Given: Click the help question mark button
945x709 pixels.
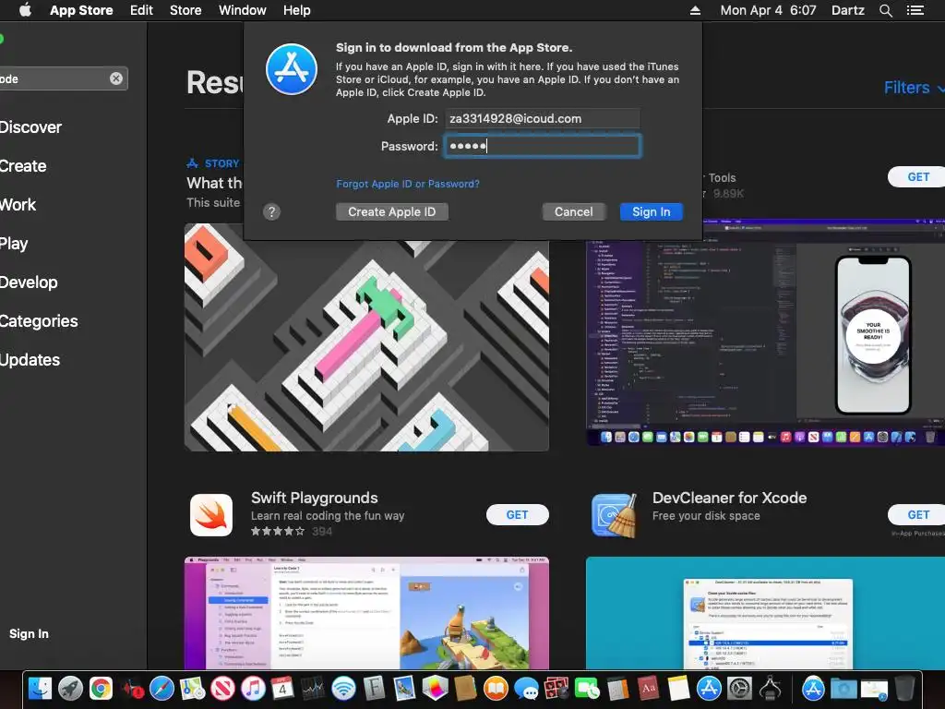Looking at the screenshot, I should [272, 211].
